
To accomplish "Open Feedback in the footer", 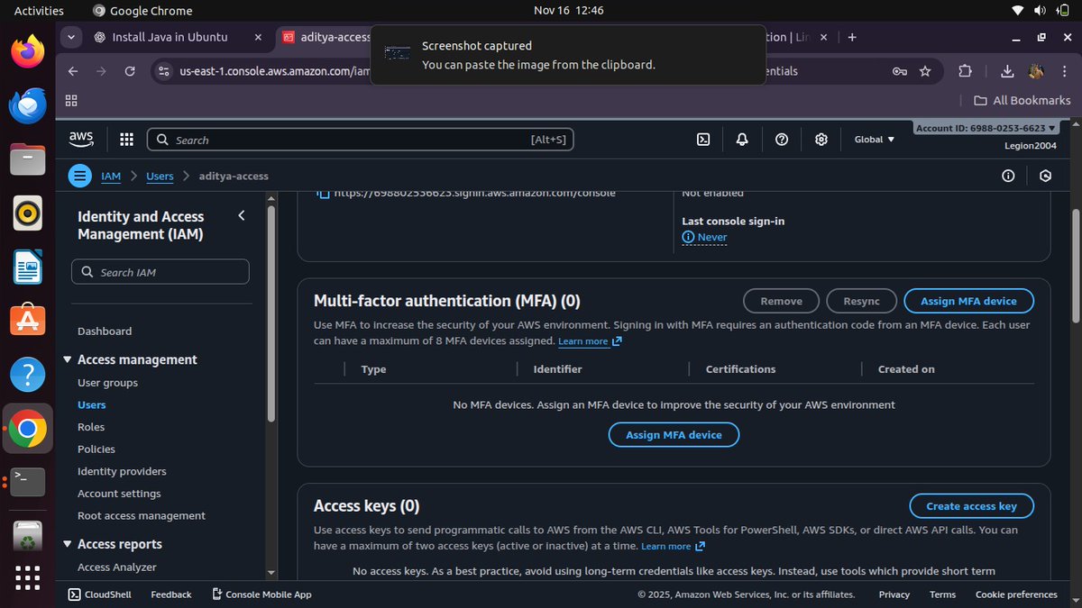I will (x=171, y=594).
